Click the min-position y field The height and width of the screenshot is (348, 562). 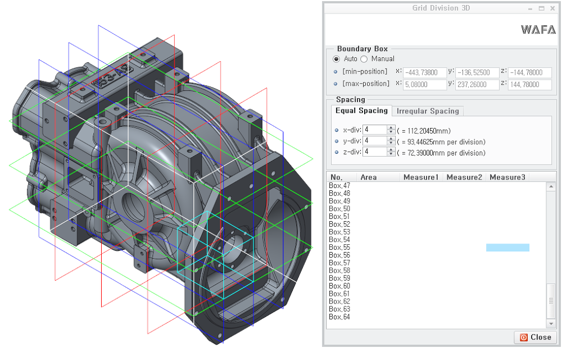477,72
